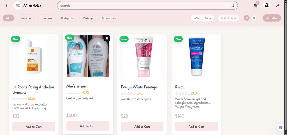Open the user profile avatar
Viewport: 287px width, 135px height.
click(x=267, y=5)
